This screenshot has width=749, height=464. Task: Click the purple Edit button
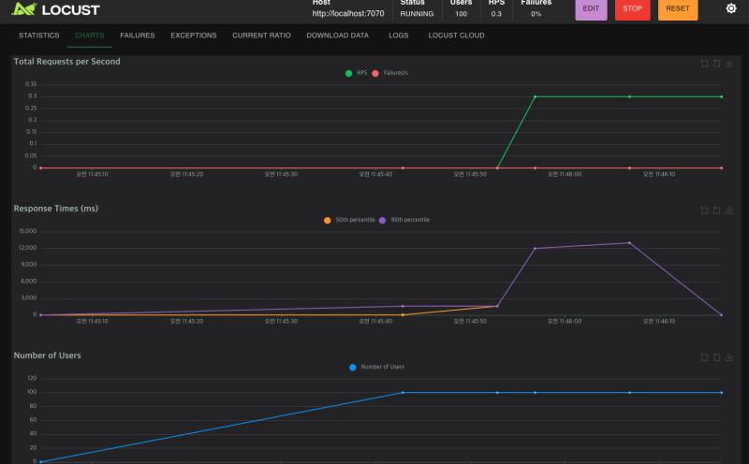(x=591, y=8)
